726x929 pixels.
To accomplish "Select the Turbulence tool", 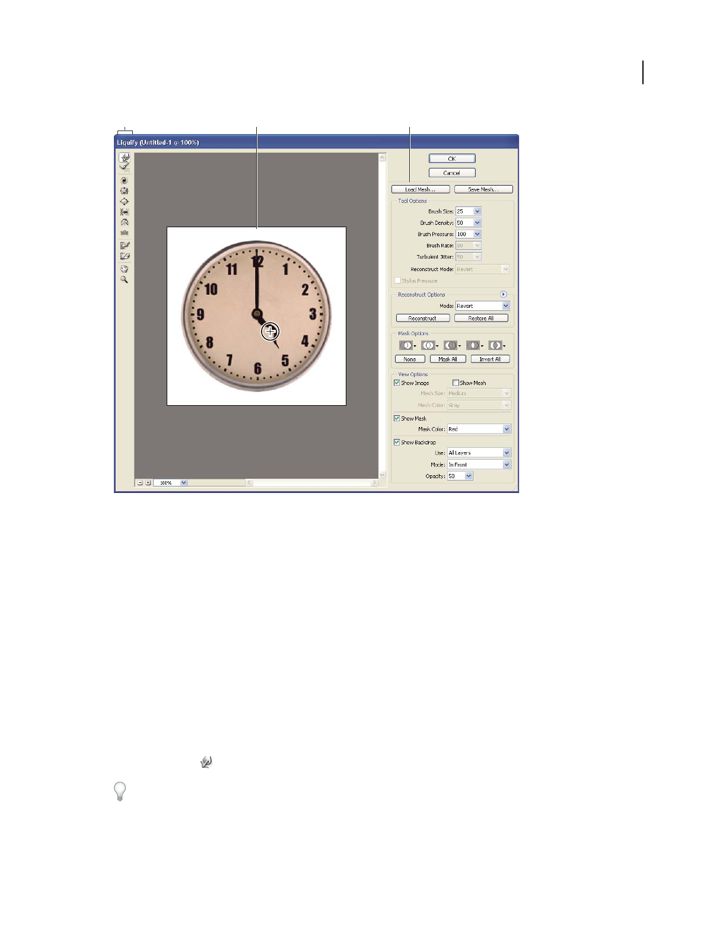I will (x=125, y=233).
